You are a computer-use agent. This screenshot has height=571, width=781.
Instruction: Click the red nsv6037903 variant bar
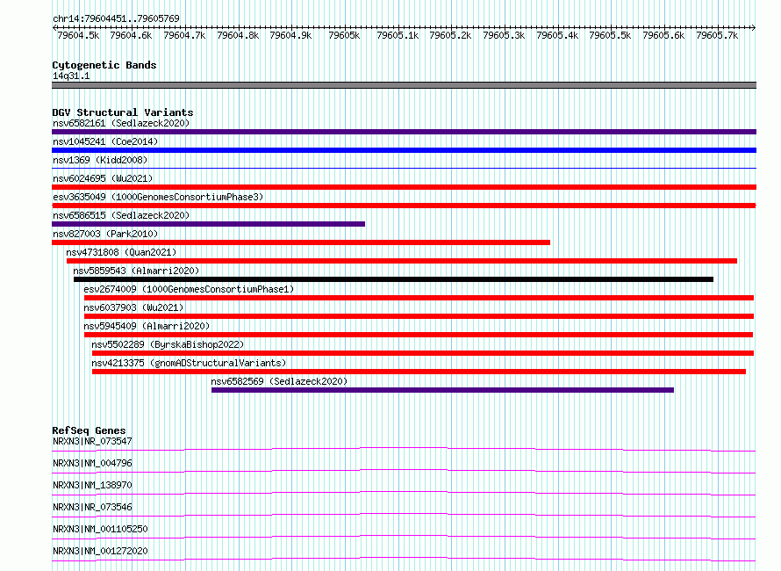419,316
